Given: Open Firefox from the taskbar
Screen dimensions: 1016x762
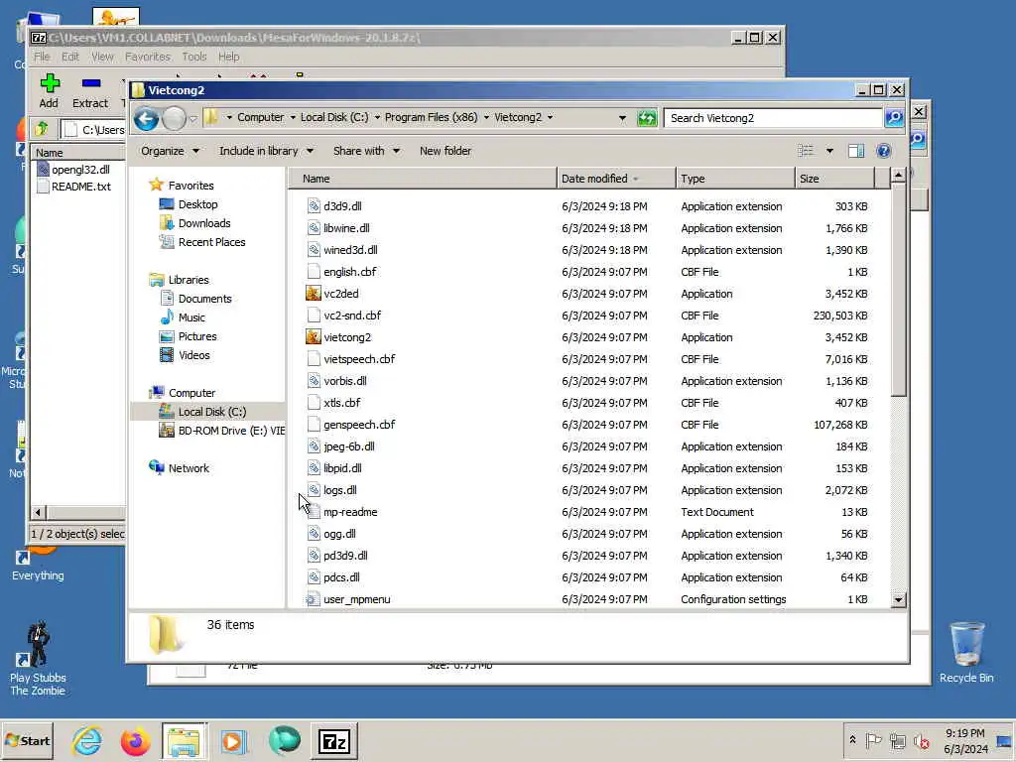Looking at the screenshot, I should click(135, 740).
